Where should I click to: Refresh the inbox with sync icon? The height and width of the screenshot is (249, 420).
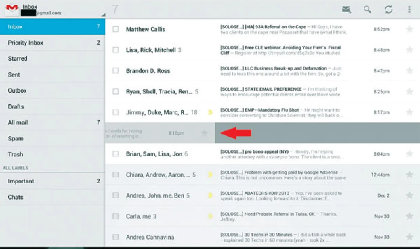click(x=388, y=9)
